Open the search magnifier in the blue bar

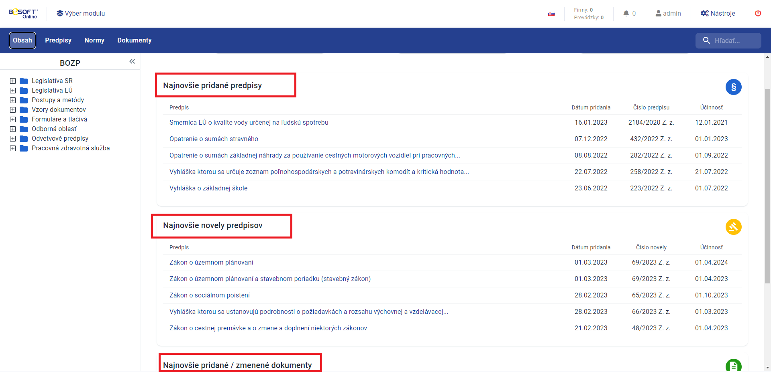[707, 40]
